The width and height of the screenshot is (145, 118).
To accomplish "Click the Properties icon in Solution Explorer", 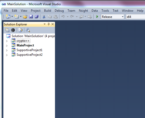I will pyautogui.click(x=7, y=30).
